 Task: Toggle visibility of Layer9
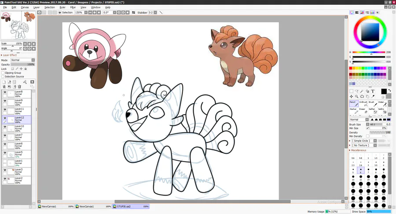click(x=5, y=101)
